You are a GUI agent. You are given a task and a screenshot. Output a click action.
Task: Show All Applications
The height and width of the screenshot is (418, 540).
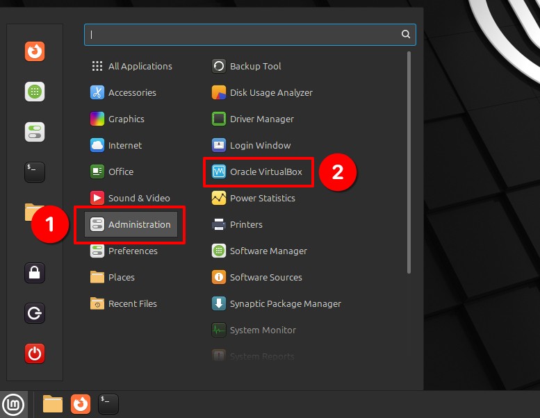[131, 66]
